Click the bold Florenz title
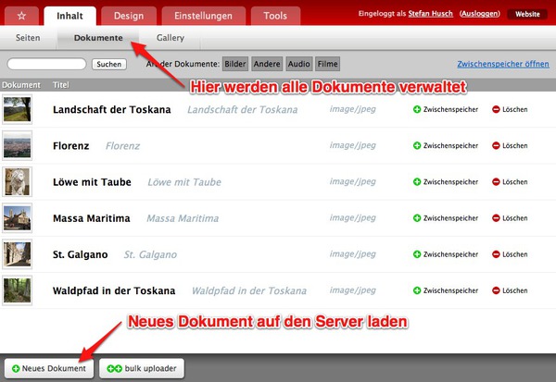 (x=71, y=146)
